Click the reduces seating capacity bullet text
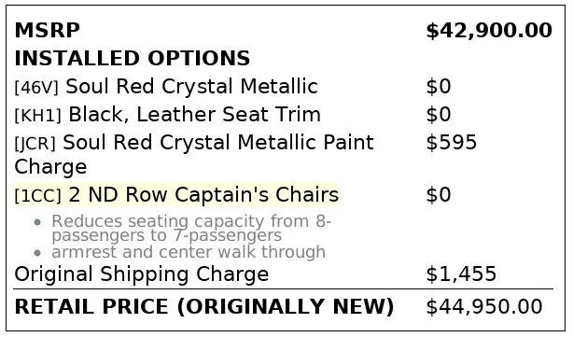 point(191,228)
